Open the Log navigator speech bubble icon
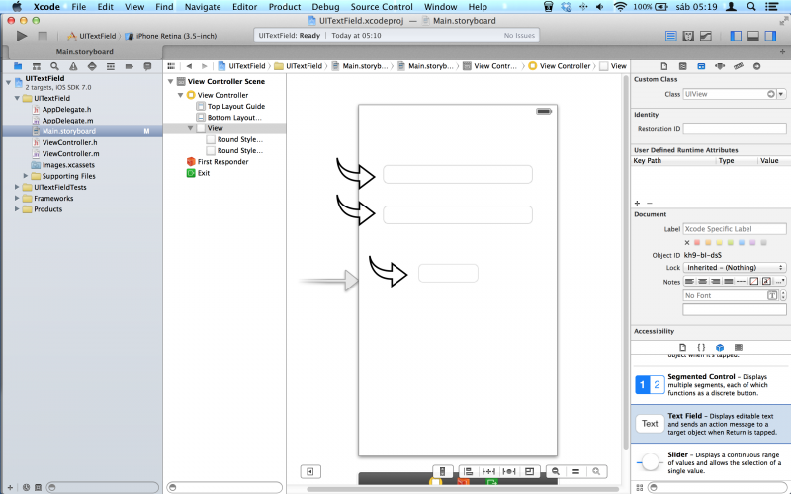Viewport: 791px width, 494px height. point(147,66)
